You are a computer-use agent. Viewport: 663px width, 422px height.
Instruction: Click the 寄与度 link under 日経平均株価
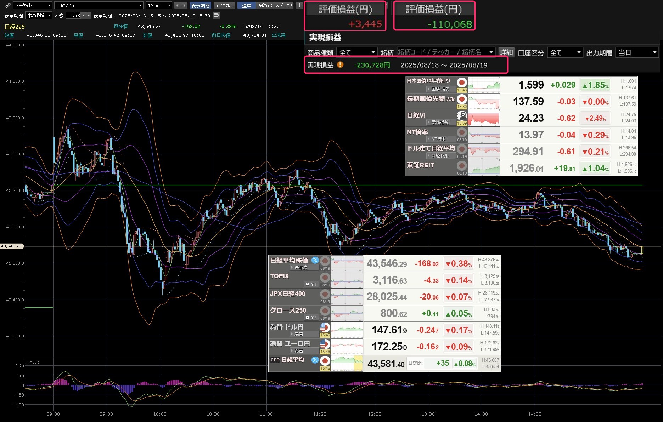(x=301, y=268)
